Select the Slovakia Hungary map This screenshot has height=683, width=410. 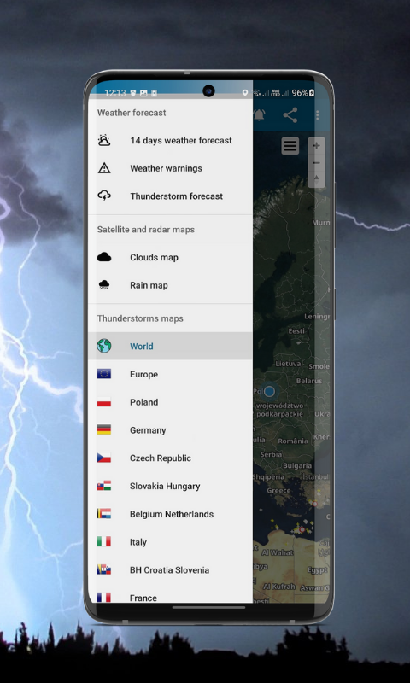pyautogui.click(x=170, y=486)
